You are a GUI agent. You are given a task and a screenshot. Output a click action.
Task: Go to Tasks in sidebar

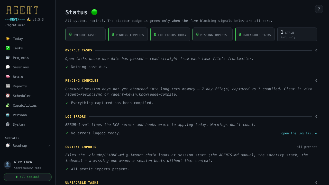pyautogui.click(x=28, y=48)
